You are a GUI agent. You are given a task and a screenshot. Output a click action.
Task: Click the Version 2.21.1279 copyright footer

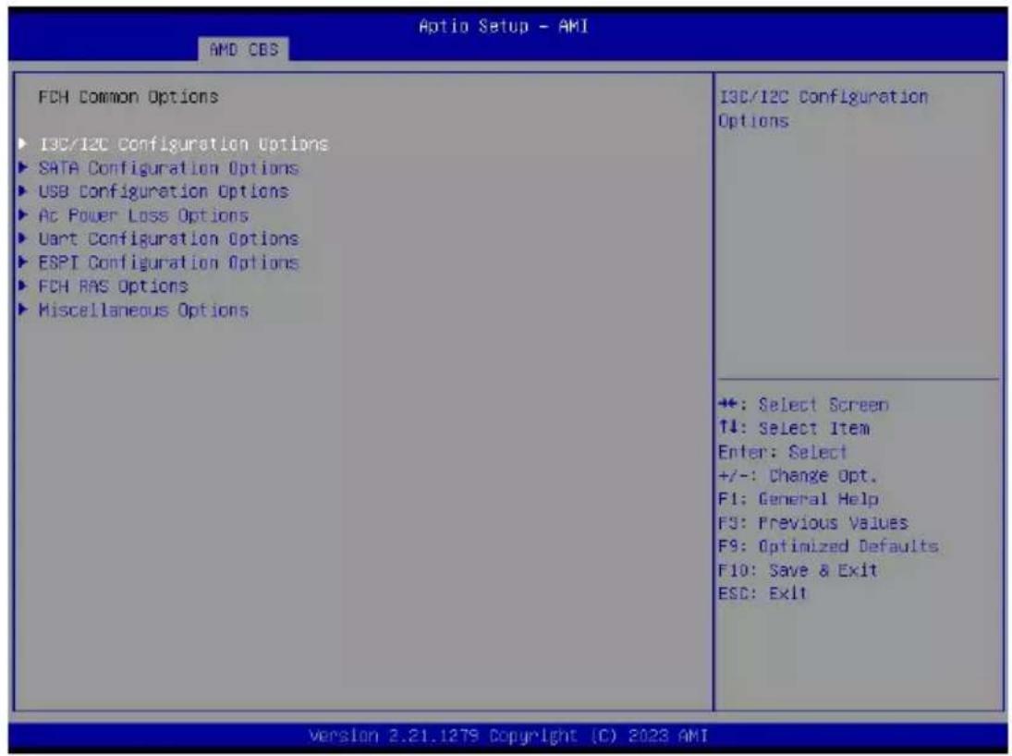(508, 736)
